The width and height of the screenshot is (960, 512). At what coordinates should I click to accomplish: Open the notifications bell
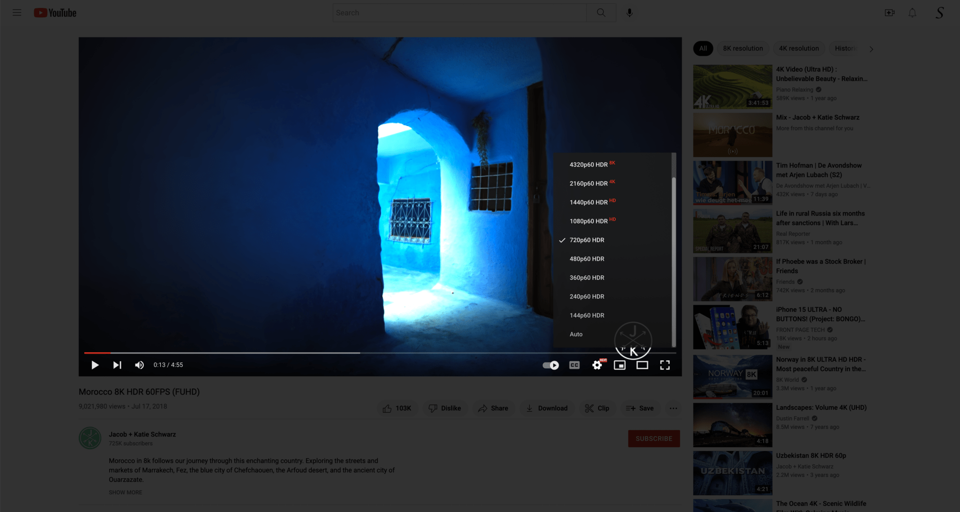pyautogui.click(x=912, y=13)
